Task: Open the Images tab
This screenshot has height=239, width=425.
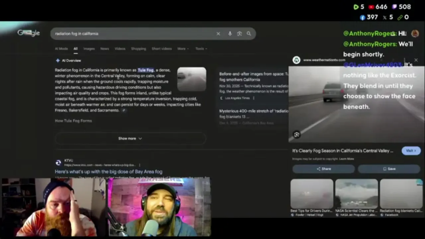Action: (x=89, y=48)
